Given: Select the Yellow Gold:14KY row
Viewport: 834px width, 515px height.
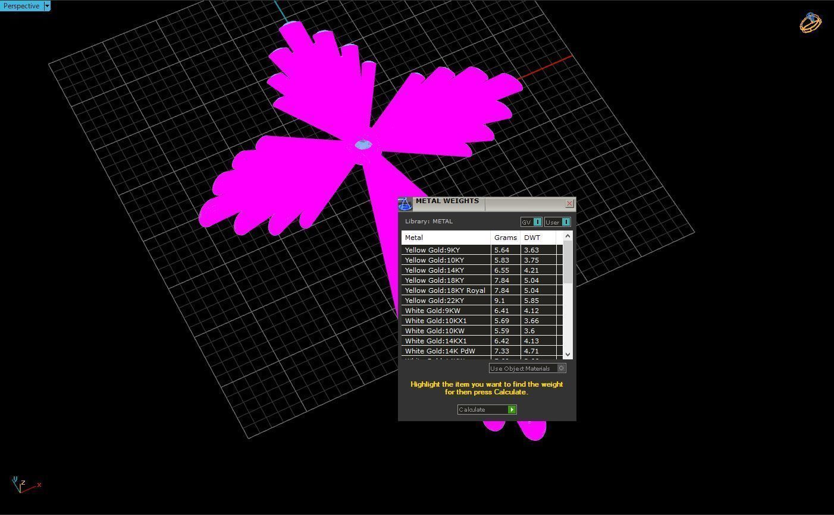Looking at the screenshot, I should [482, 270].
